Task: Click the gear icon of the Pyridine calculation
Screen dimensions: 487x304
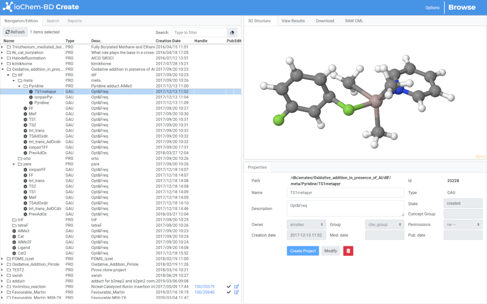Action: (x=31, y=103)
